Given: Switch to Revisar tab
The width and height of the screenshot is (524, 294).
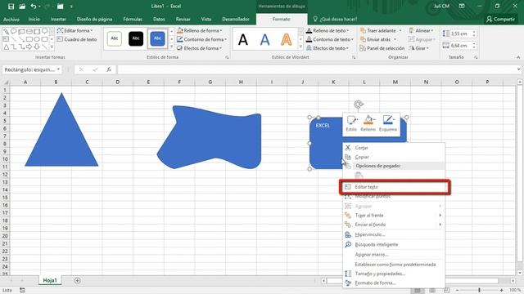Looking at the screenshot, I should point(183,19).
